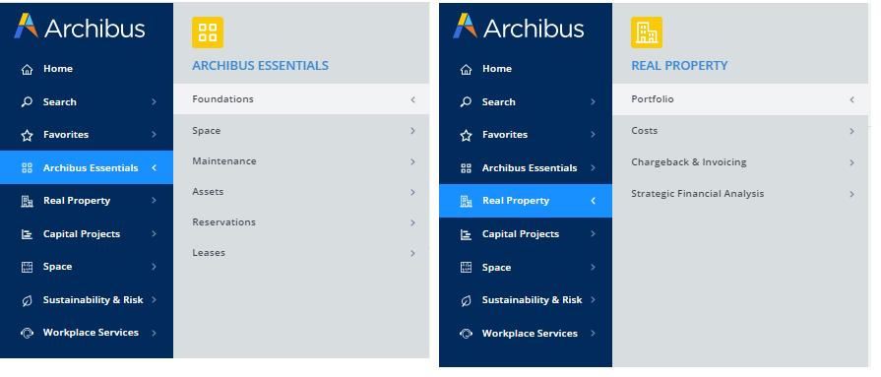Viewport: 881px width, 377px height.
Task: Go to Home in the right panel sidebar
Action: (497, 69)
